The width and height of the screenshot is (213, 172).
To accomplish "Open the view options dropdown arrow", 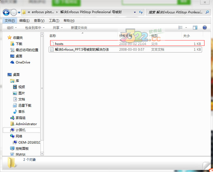I will click(x=186, y=28).
